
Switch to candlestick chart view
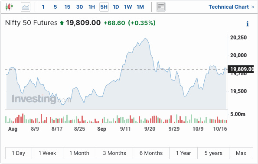9,7
